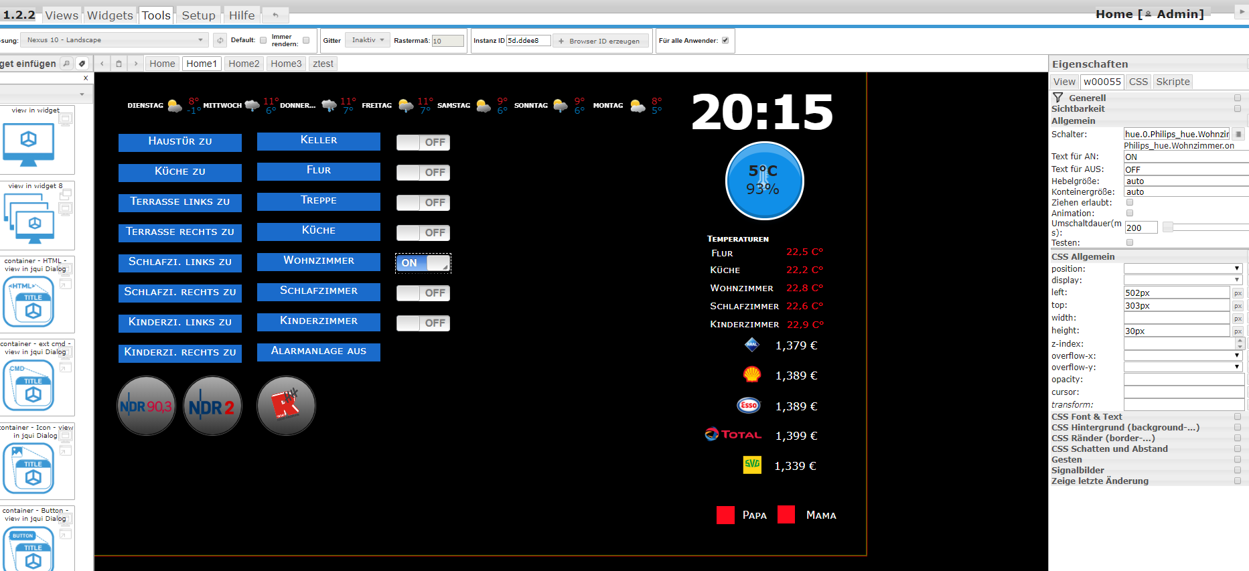This screenshot has width=1249, height=571.
Task: Click the Esso fuel station logo
Action: click(749, 405)
